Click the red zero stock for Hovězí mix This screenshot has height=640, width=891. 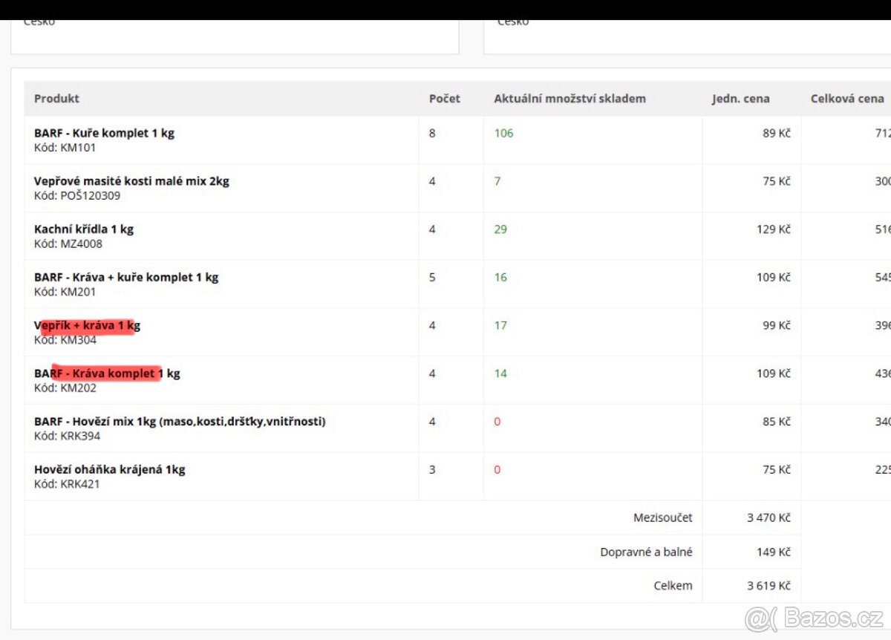pos(497,422)
